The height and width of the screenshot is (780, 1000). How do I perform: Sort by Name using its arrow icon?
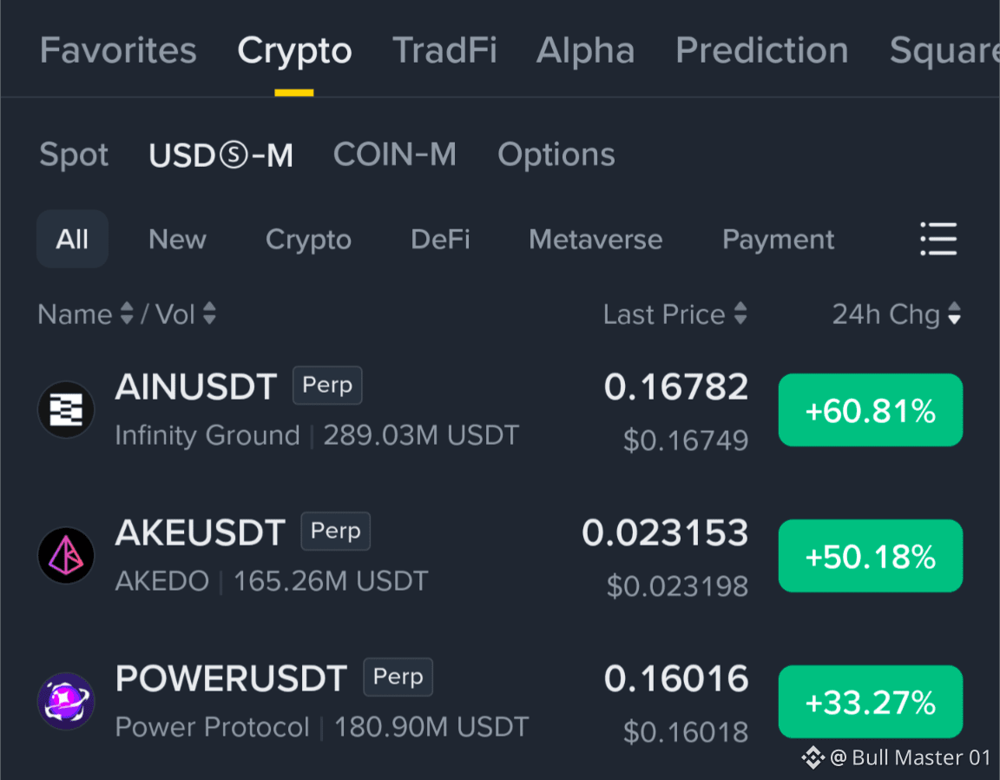click(x=127, y=314)
